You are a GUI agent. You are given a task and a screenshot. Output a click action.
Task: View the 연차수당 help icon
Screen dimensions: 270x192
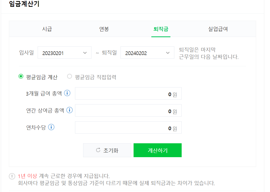pyautogui.click(x=51, y=127)
